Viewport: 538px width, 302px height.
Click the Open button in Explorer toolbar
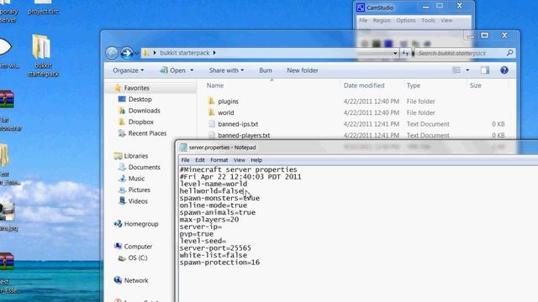coord(173,70)
